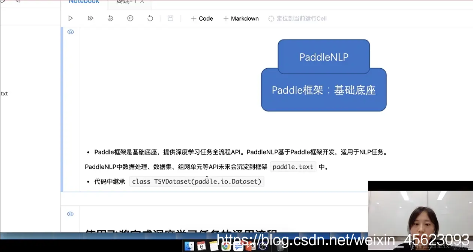Switch to the Notebook tab
The height and width of the screenshot is (252, 473).
pyautogui.click(x=83, y=2)
